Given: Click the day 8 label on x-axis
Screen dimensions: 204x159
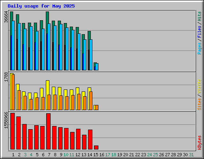Looking at the screenshot, I should [x=55, y=155].
